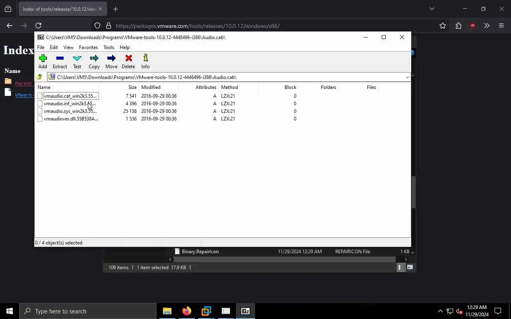Screen dimensions: 511x319
Task: Open File Explorer from taskbar
Action: (x=167, y=311)
